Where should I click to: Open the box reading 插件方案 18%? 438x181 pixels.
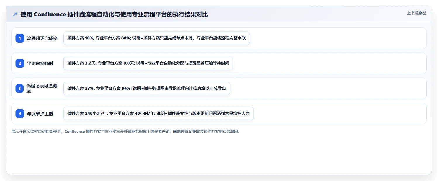(x=157, y=38)
